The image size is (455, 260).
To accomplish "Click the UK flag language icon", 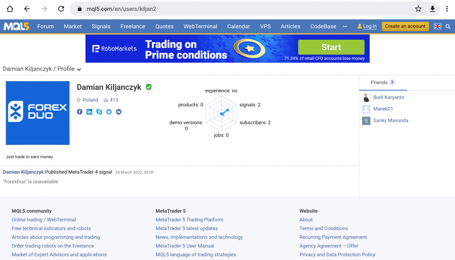I will pos(437,26).
